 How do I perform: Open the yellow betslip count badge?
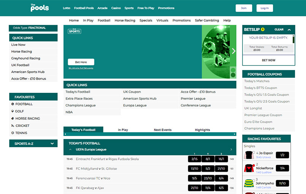tap(263, 30)
